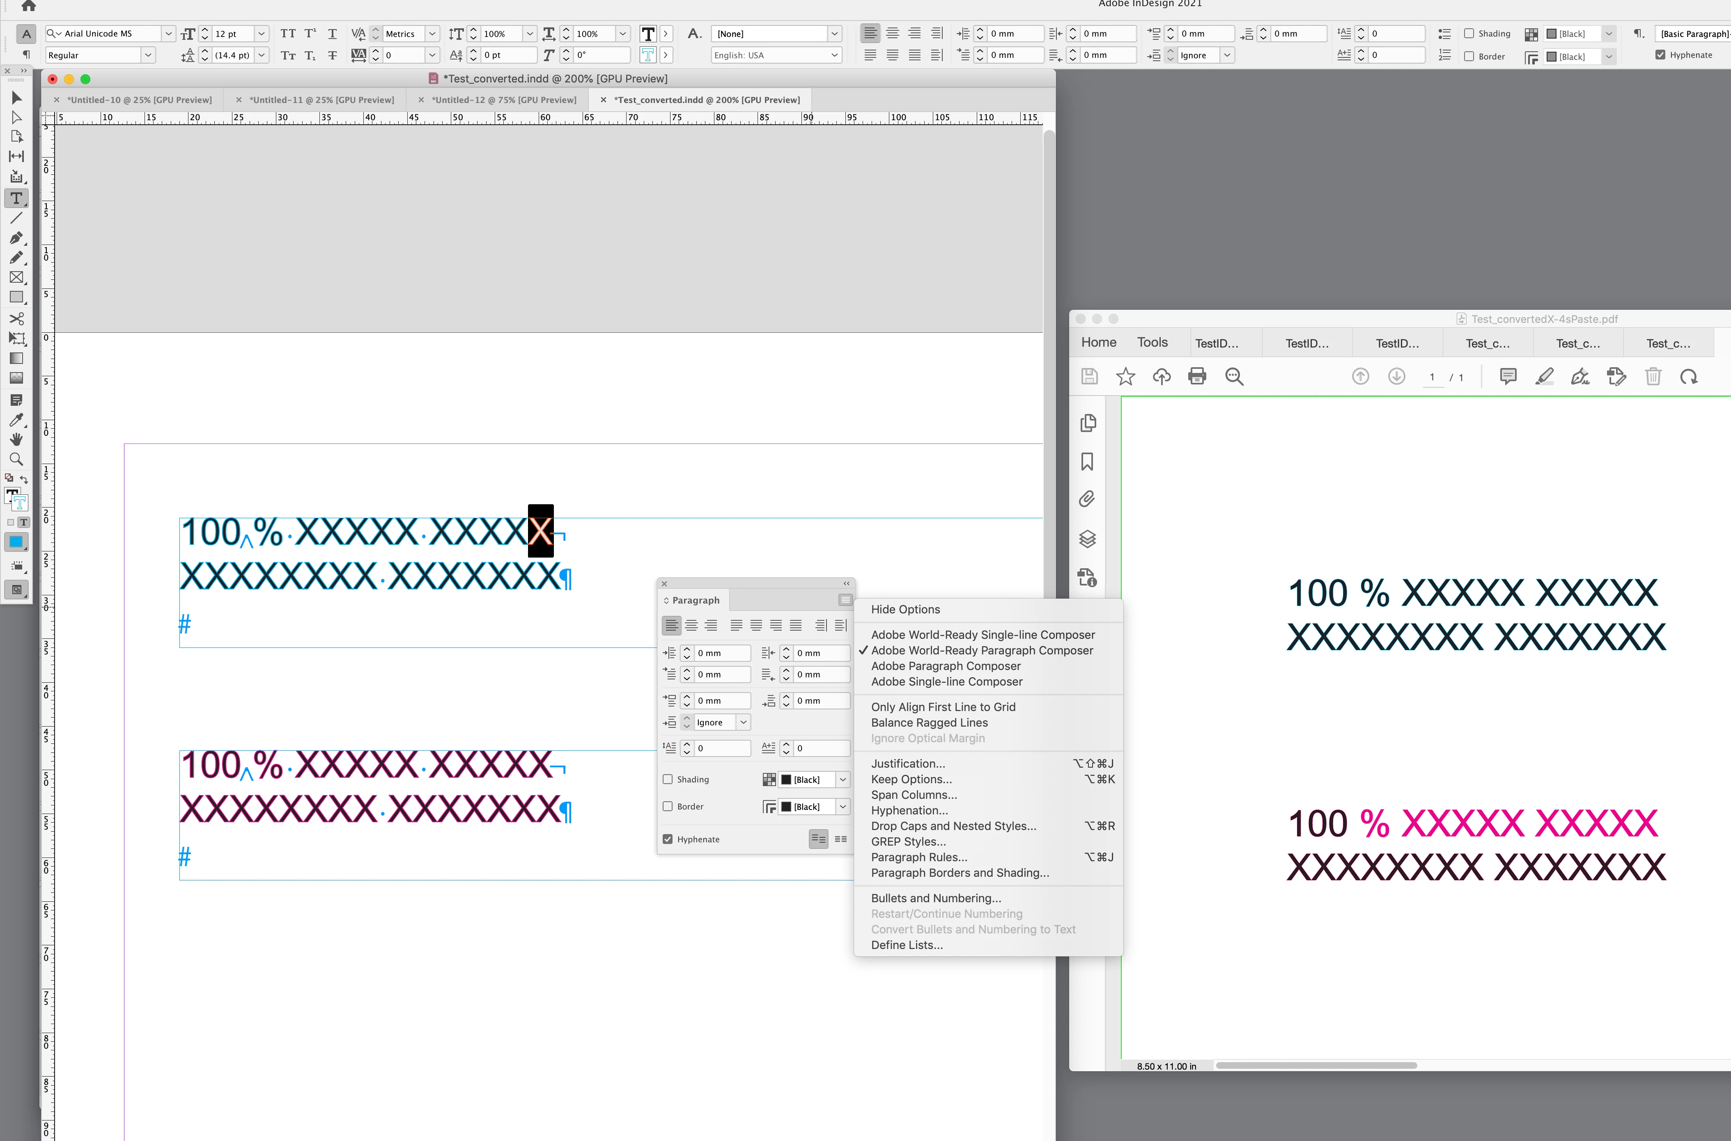1731x1141 pixels.
Task: Add a comment using Acrobat note icon
Action: (1508, 376)
